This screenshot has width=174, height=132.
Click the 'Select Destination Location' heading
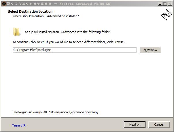click(x=30, y=12)
